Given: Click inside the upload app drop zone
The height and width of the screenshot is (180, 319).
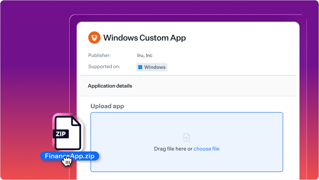Looking at the screenshot, I should [186, 142].
